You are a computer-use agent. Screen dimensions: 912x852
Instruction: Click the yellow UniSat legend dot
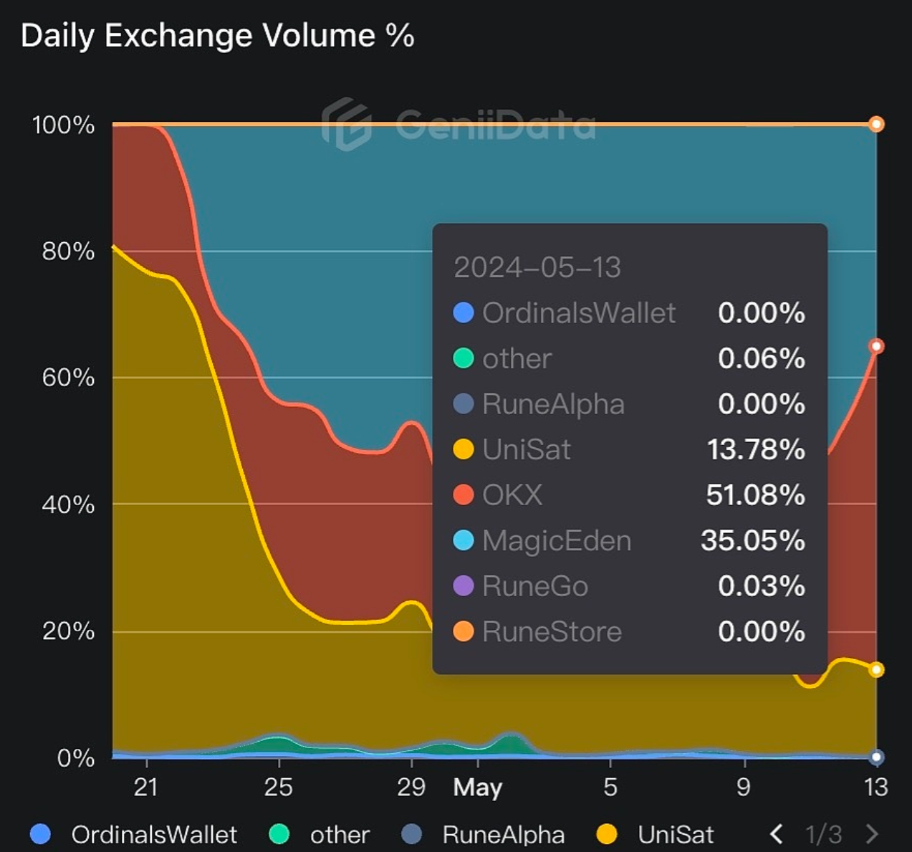tap(607, 834)
